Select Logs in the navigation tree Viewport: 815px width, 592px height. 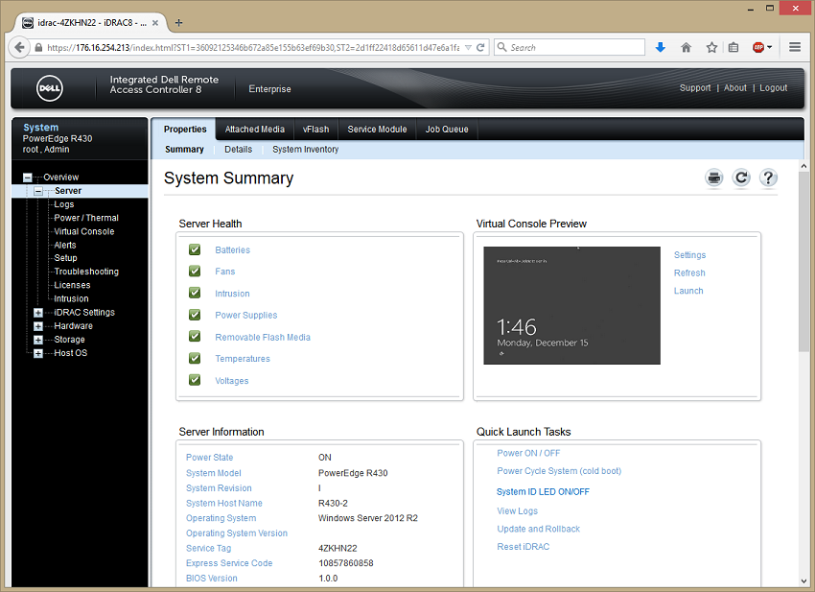[x=64, y=204]
